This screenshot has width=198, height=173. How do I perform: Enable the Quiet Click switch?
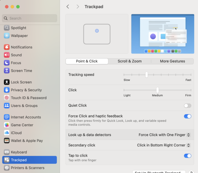[187, 106]
